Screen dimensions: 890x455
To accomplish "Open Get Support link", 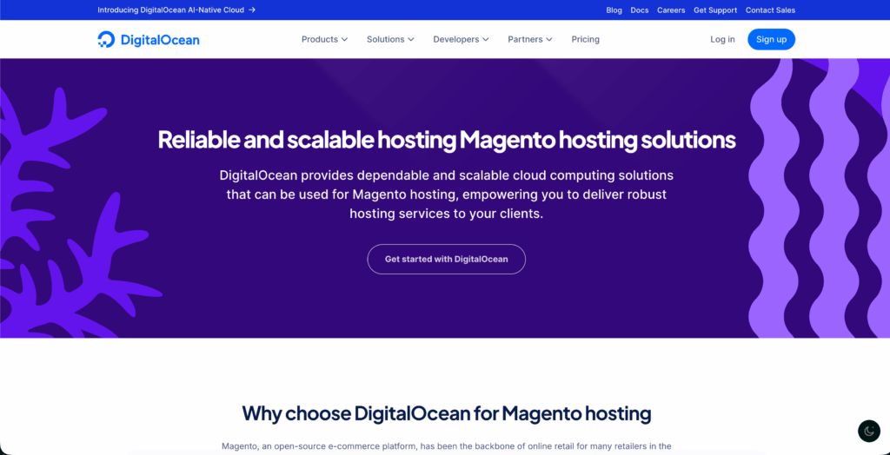I will click(715, 10).
